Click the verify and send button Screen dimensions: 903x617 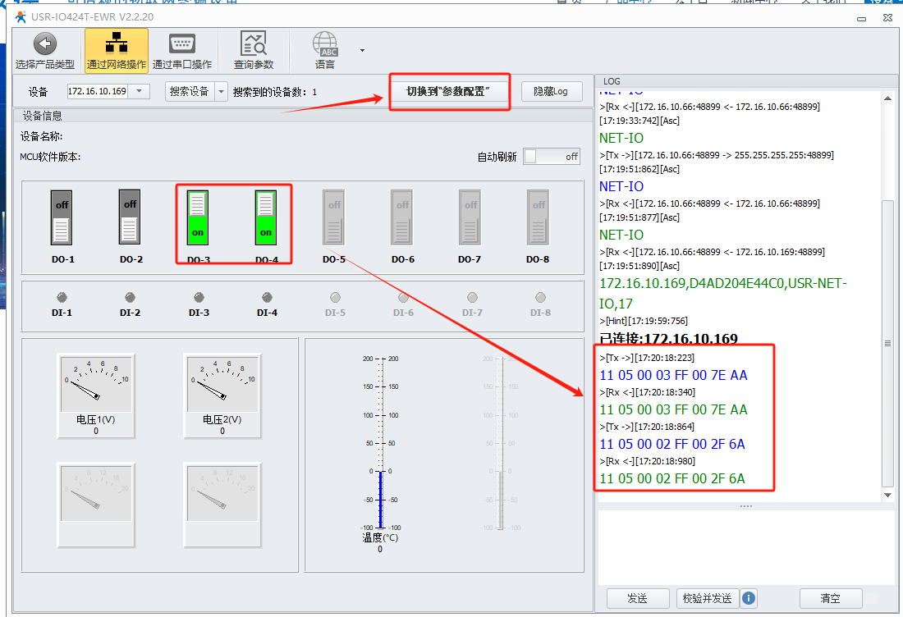[706, 598]
